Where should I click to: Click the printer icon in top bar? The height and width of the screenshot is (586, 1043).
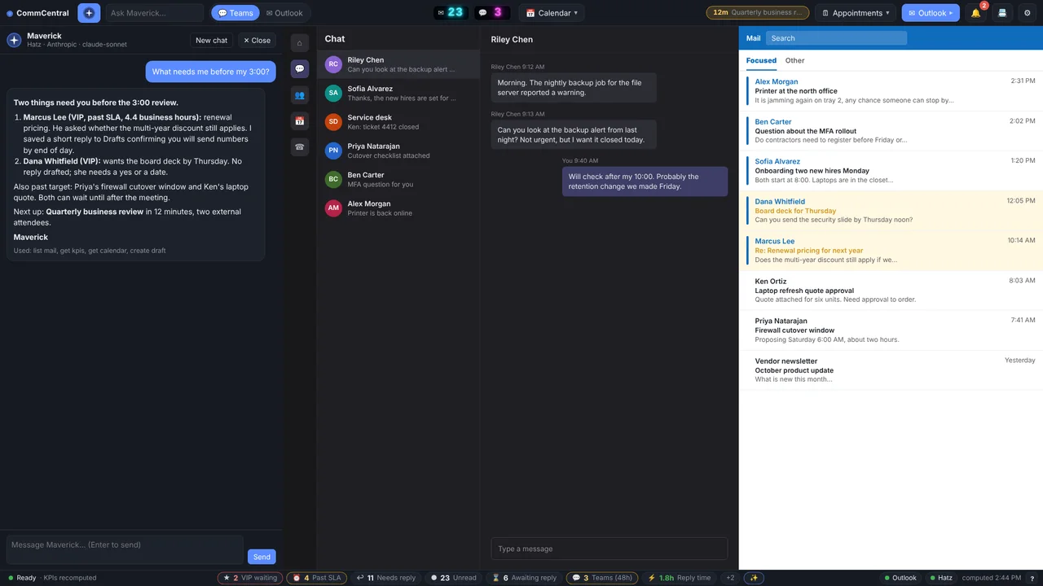click(x=1002, y=13)
